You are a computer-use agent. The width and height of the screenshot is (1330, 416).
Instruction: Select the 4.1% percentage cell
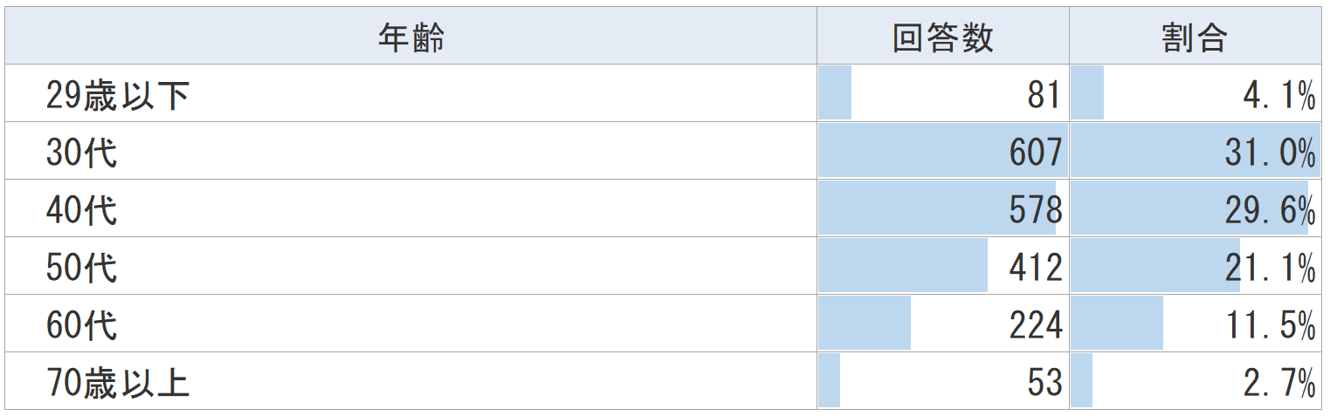pyautogui.click(x=1195, y=94)
